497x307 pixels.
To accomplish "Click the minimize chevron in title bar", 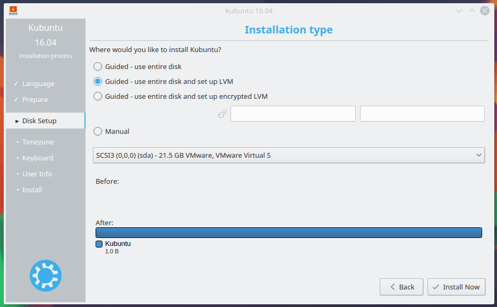I will (459, 11).
